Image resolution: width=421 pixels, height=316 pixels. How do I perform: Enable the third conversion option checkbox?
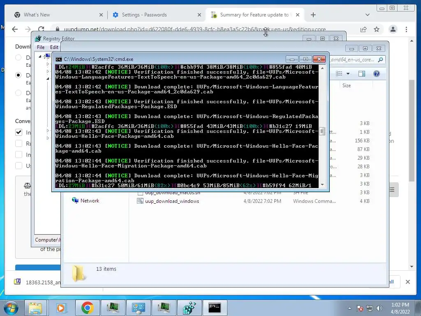tap(19, 155)
